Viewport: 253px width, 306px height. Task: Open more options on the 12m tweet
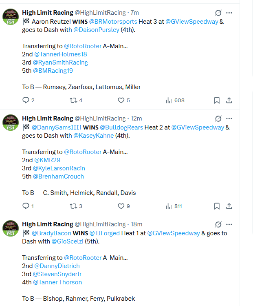point(229,118)
